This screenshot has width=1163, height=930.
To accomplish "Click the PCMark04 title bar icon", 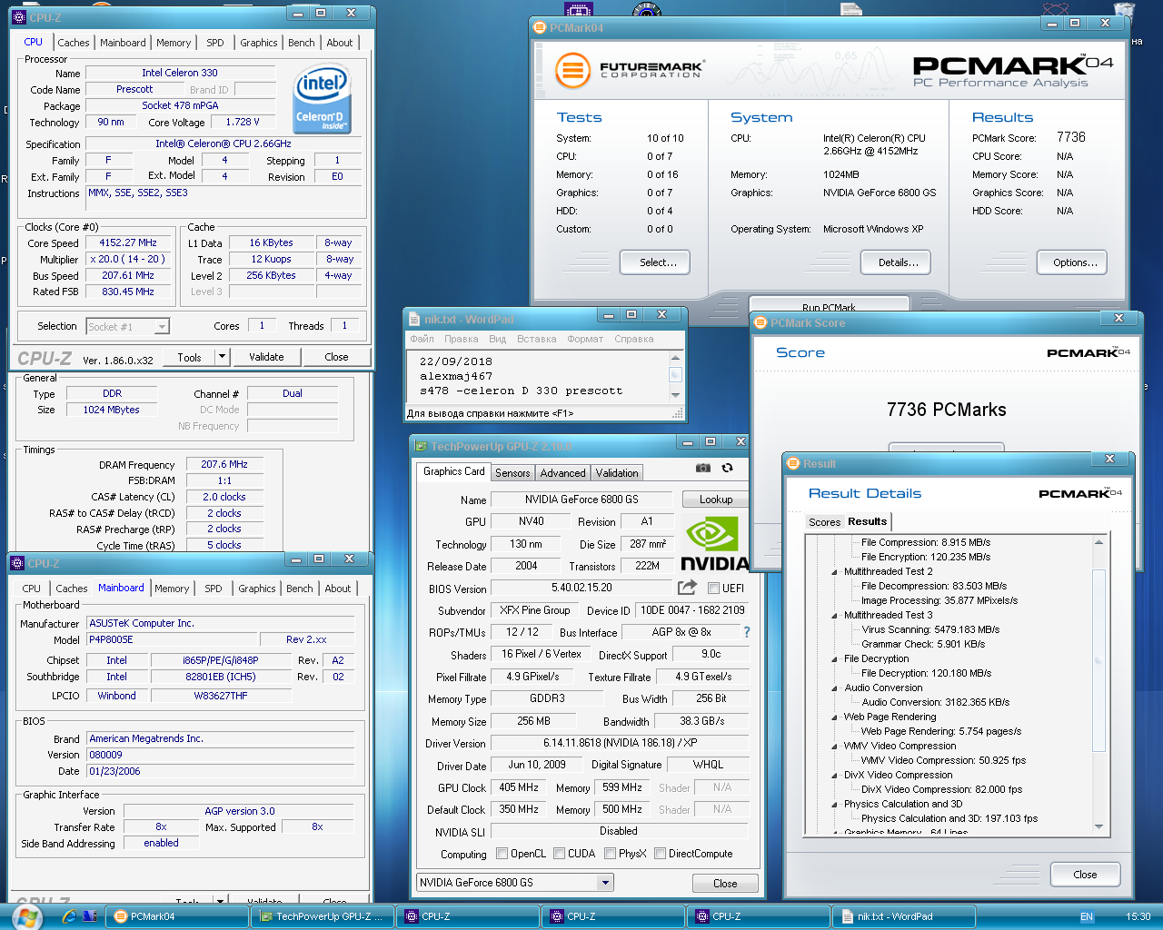I will pos(540,27).
